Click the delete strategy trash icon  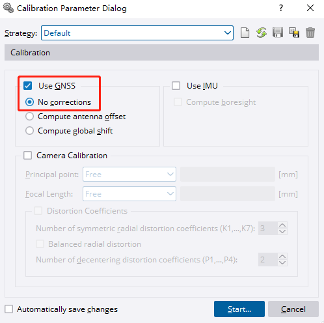[x=310, y=33]
